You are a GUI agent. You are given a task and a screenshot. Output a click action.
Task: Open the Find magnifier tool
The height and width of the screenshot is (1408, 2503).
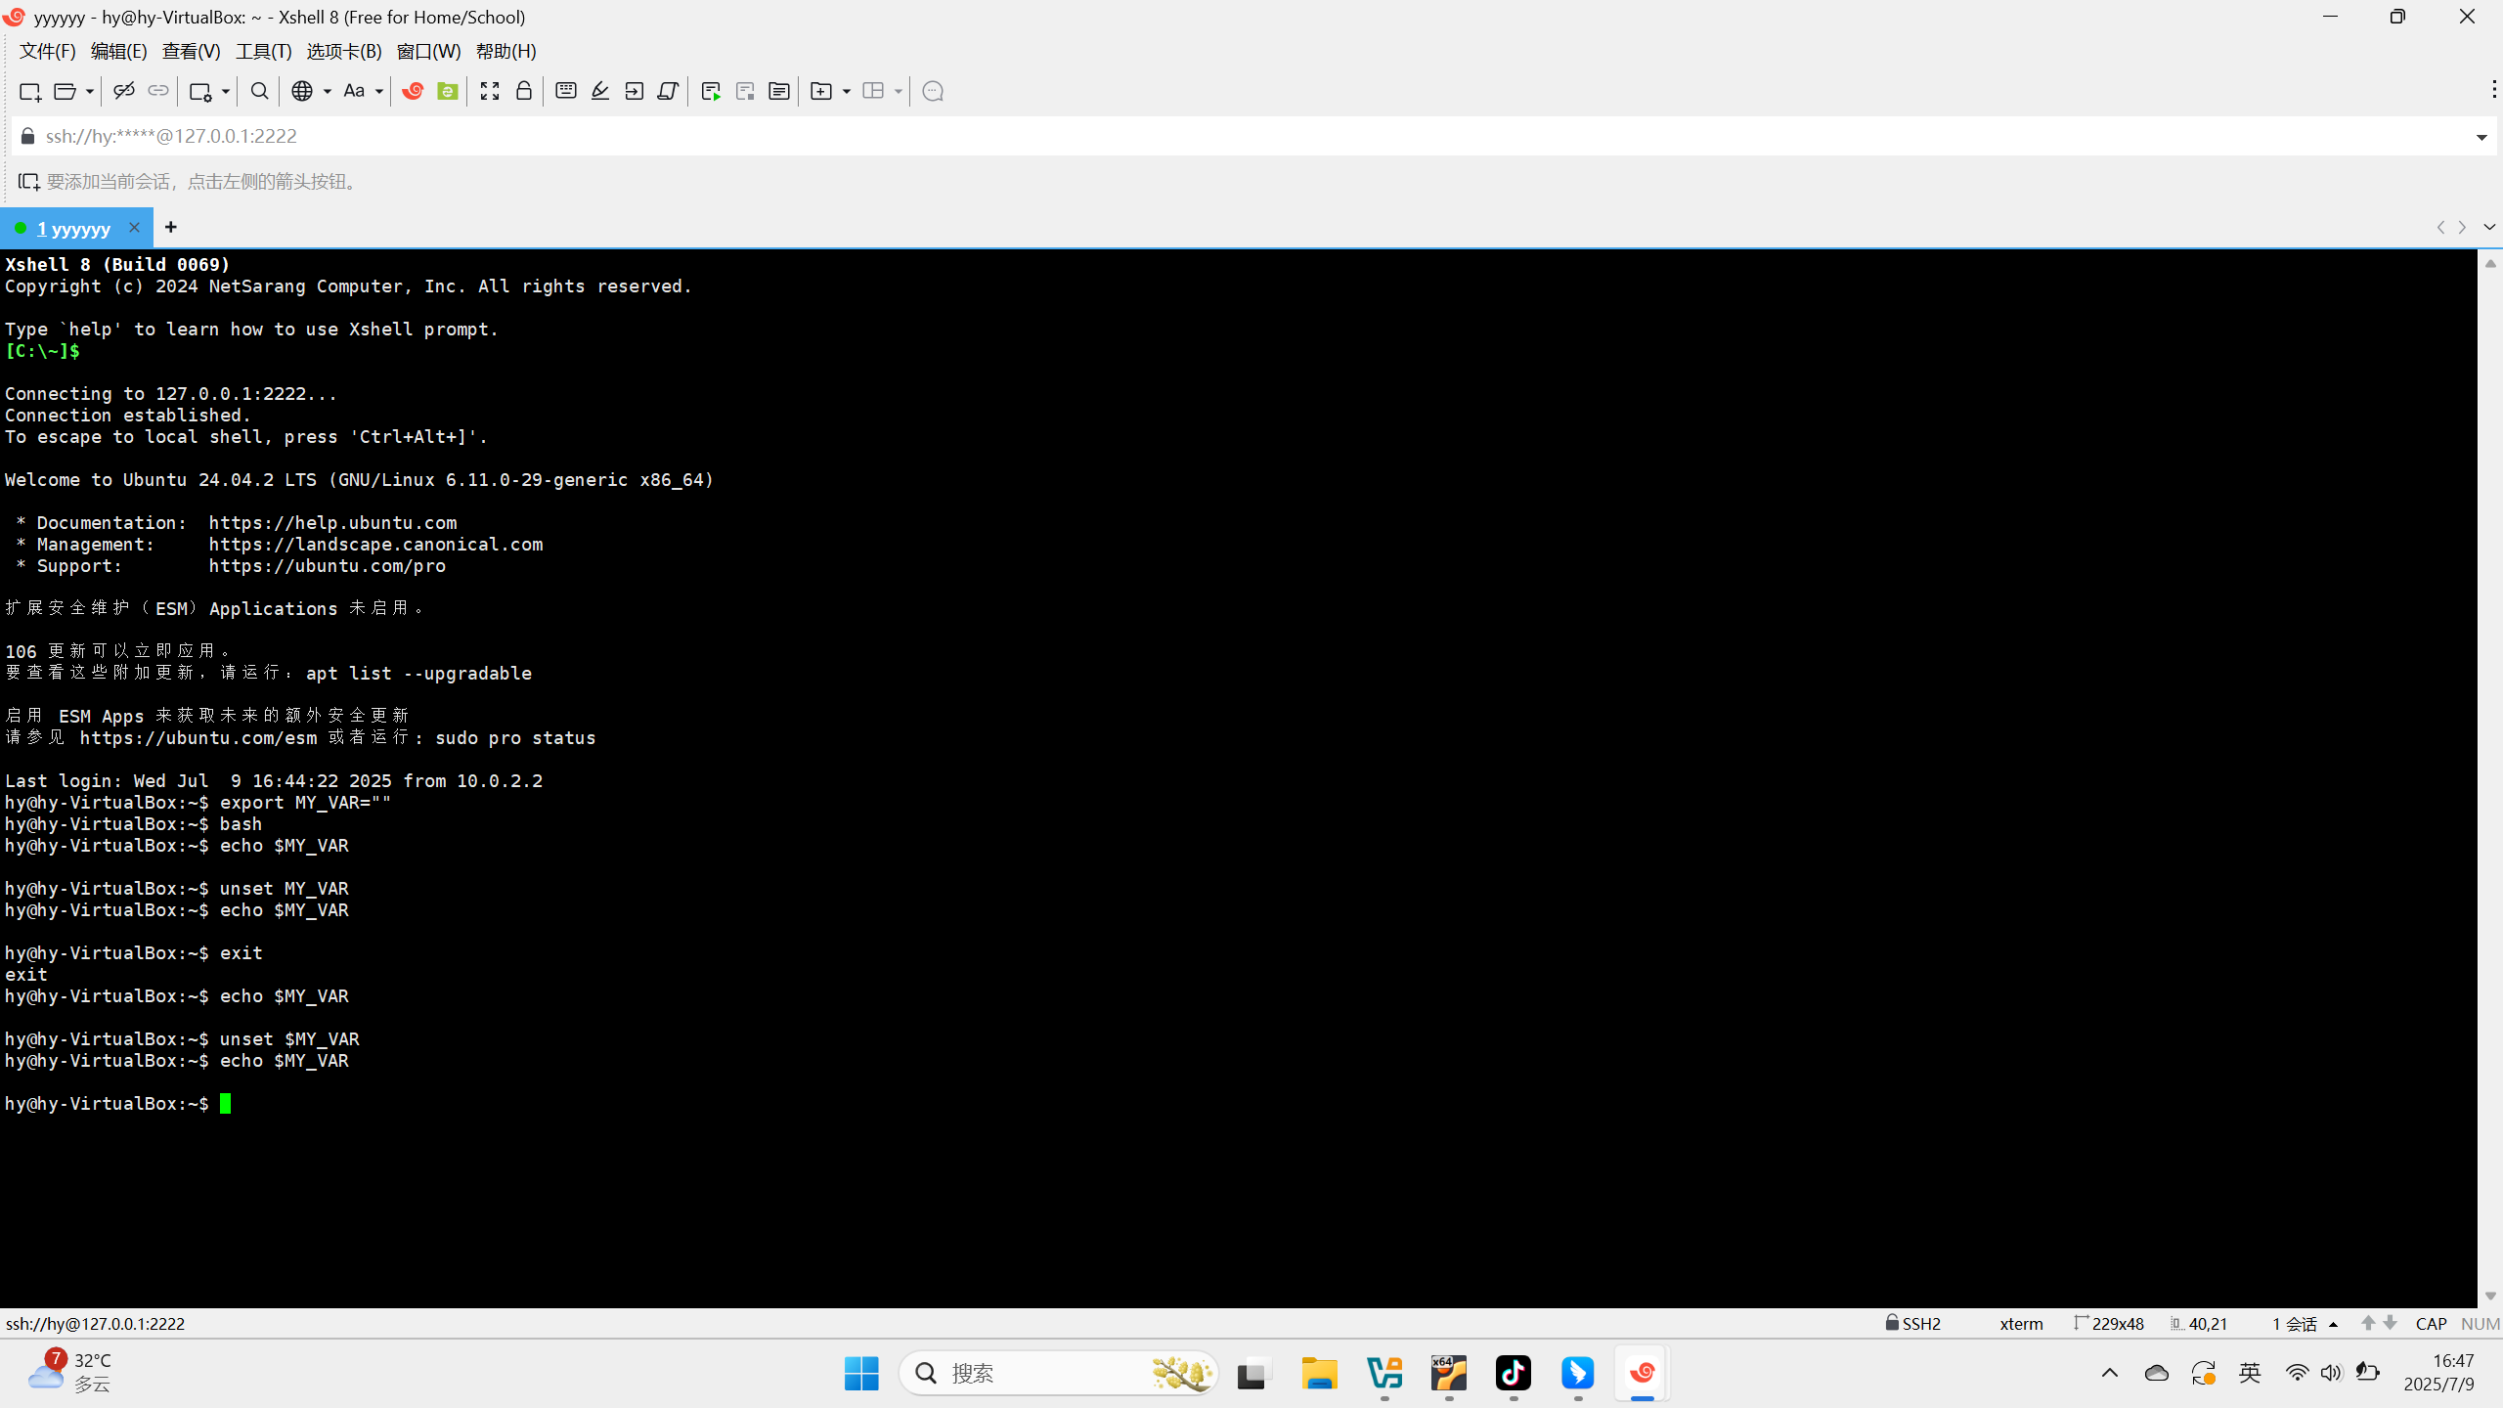pos(259,91)
